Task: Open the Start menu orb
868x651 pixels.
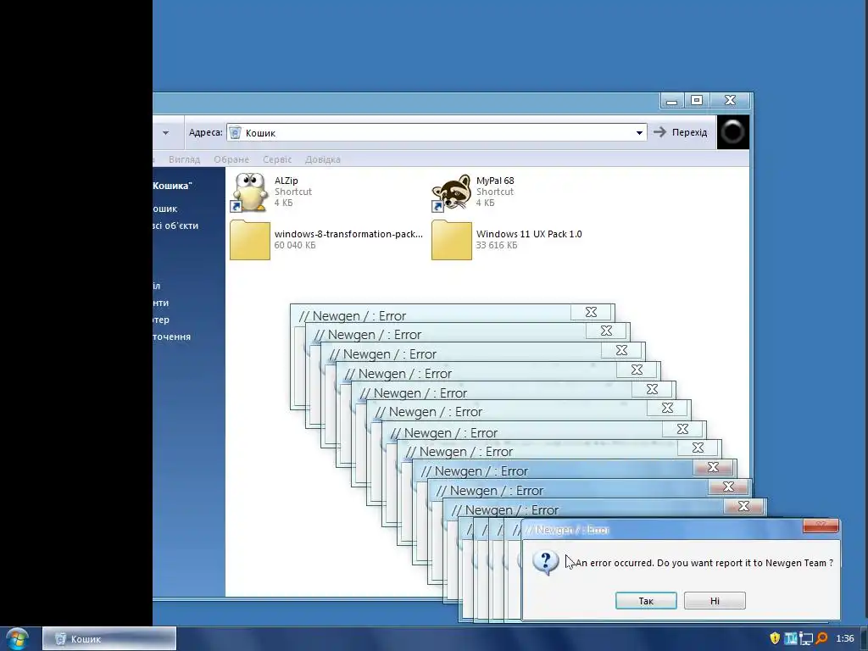Action: pos(17,639)
